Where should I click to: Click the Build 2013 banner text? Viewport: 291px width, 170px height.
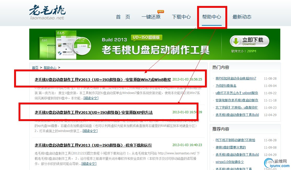[x=114, y=40]
